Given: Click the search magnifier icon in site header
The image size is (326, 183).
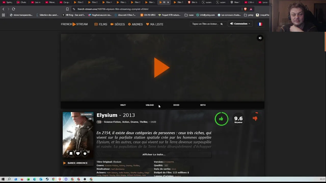Looking at the screenshot, I should pos(222,24).
